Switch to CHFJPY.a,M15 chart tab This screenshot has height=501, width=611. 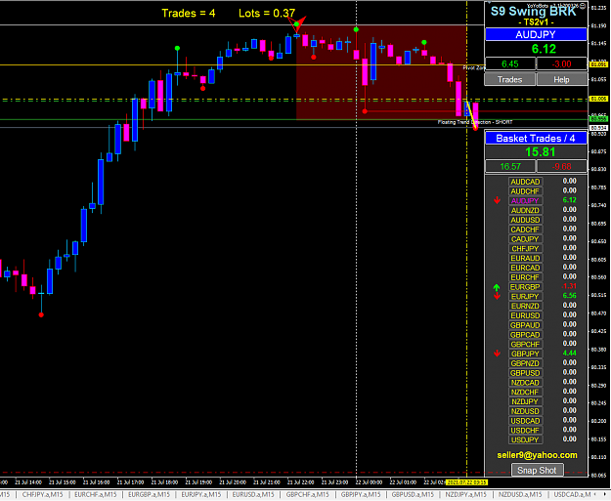click(42, 495)
